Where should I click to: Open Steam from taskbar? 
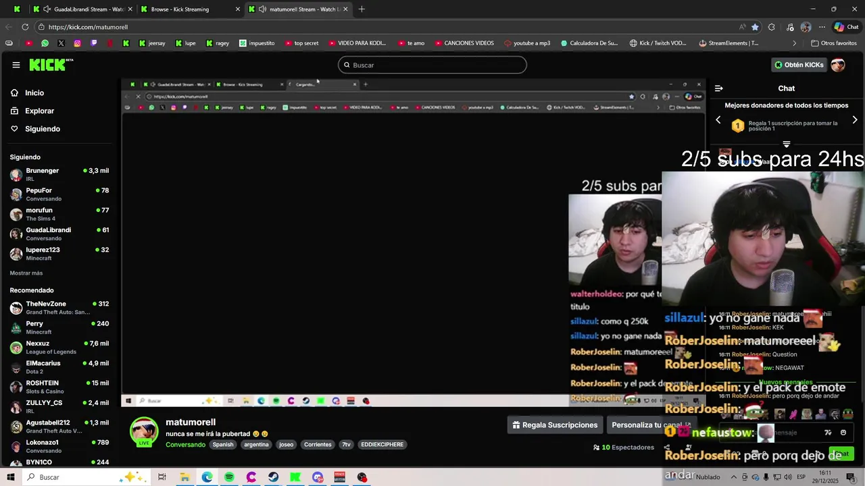(x=273, y=477)
